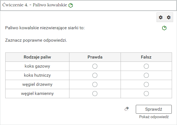Click the Fałsz column header
Viewport: 177px width, 125px height.
[146, 57]
